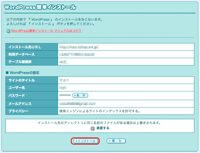This screenshot has height=153, width=200.
Task: Click the 戻る button
Action: (116, 141)
